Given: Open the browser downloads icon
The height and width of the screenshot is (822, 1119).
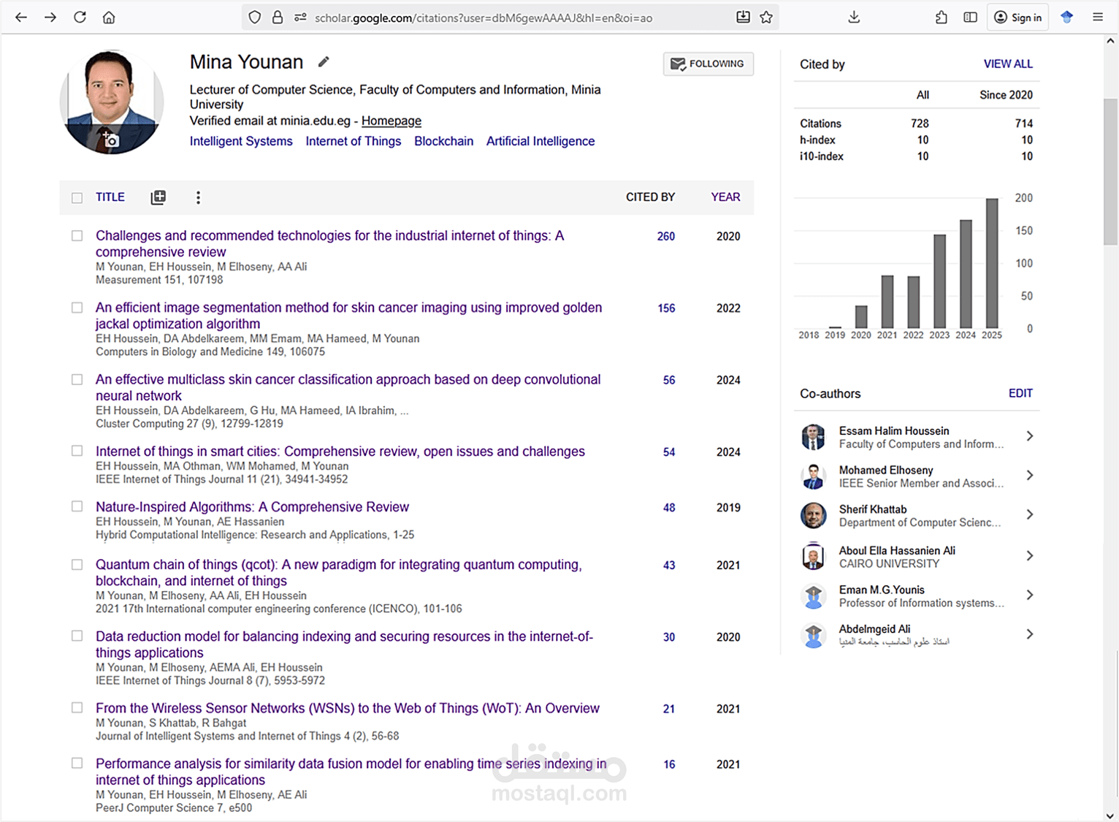Looking at the screenshot, I should coord(854,18).
